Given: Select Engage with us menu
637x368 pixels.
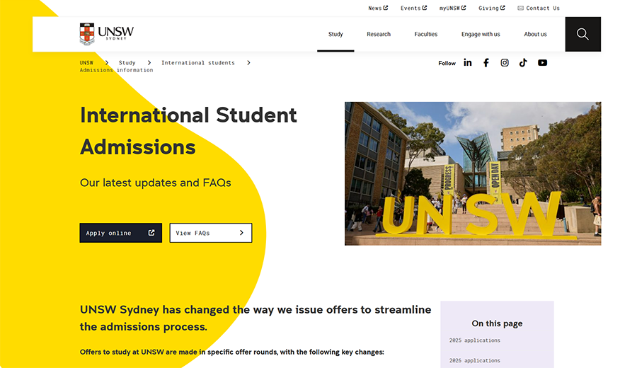Looking at the screenshot, I should [x=481, y=34].
